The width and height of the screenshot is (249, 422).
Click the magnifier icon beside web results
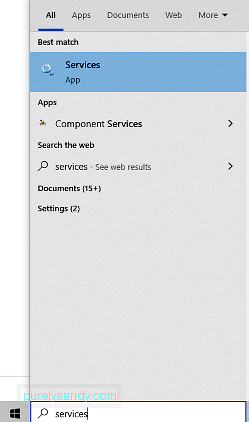click(43, 166)
